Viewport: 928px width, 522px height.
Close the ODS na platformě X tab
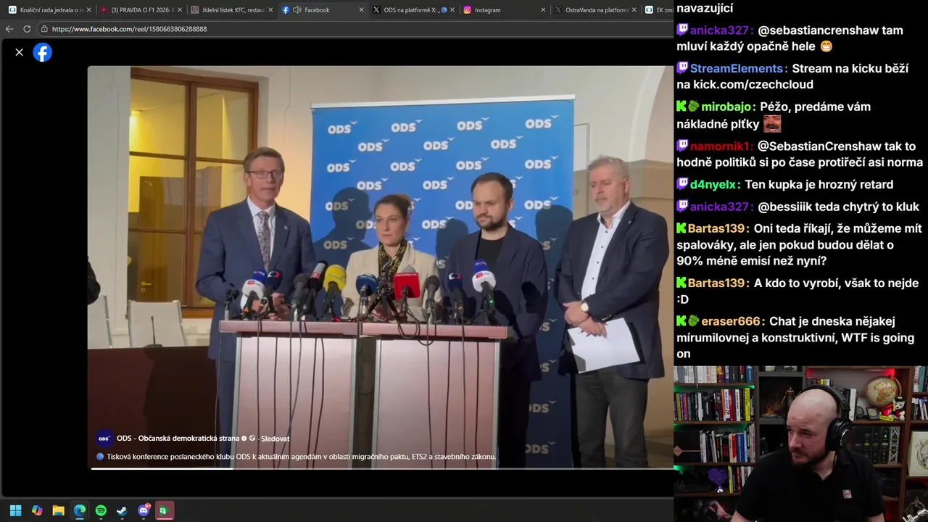pos(453,10)
